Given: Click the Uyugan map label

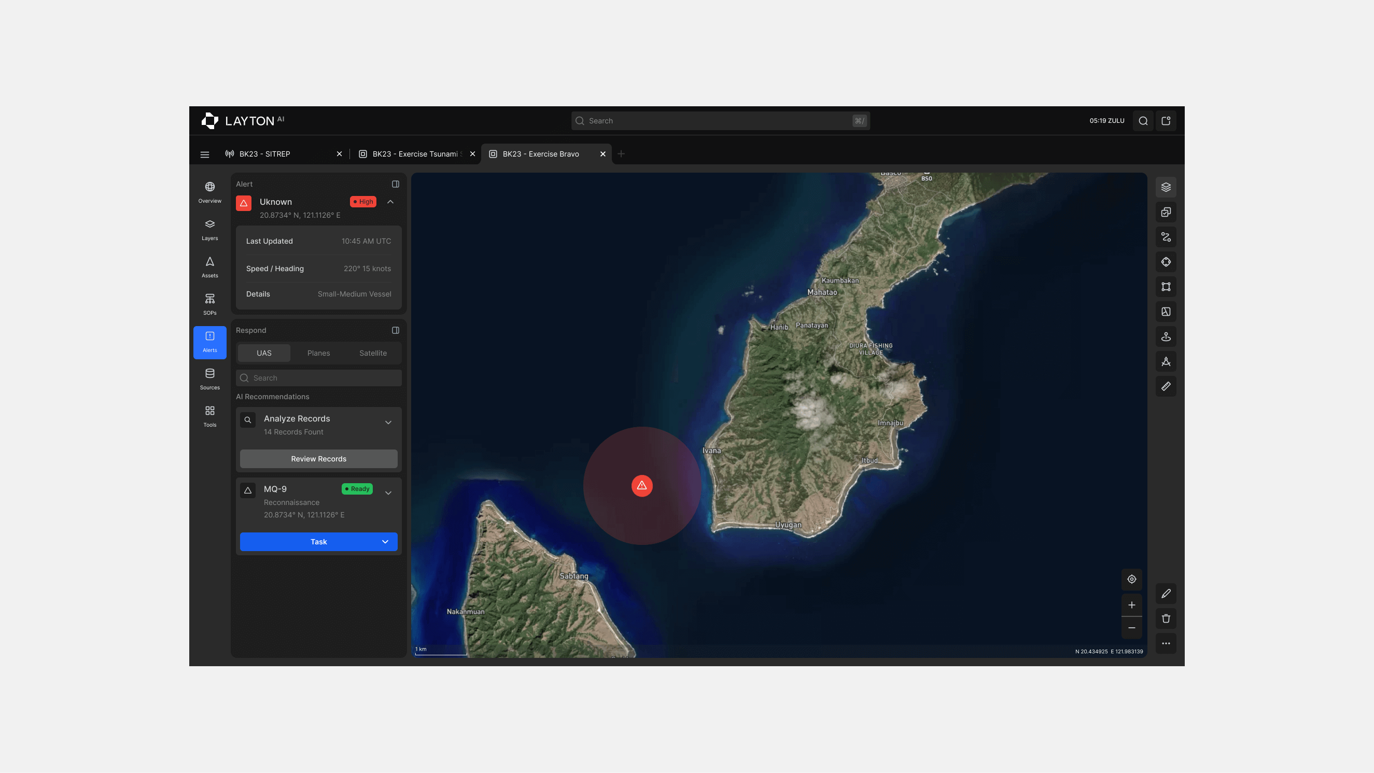Looking at the screenshot, I should 788,525.
